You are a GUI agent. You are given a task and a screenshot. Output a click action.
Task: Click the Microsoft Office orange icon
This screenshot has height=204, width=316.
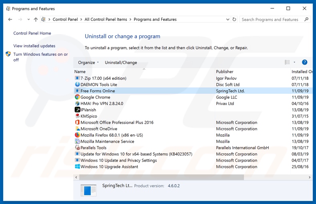click(x=77, y=122)
